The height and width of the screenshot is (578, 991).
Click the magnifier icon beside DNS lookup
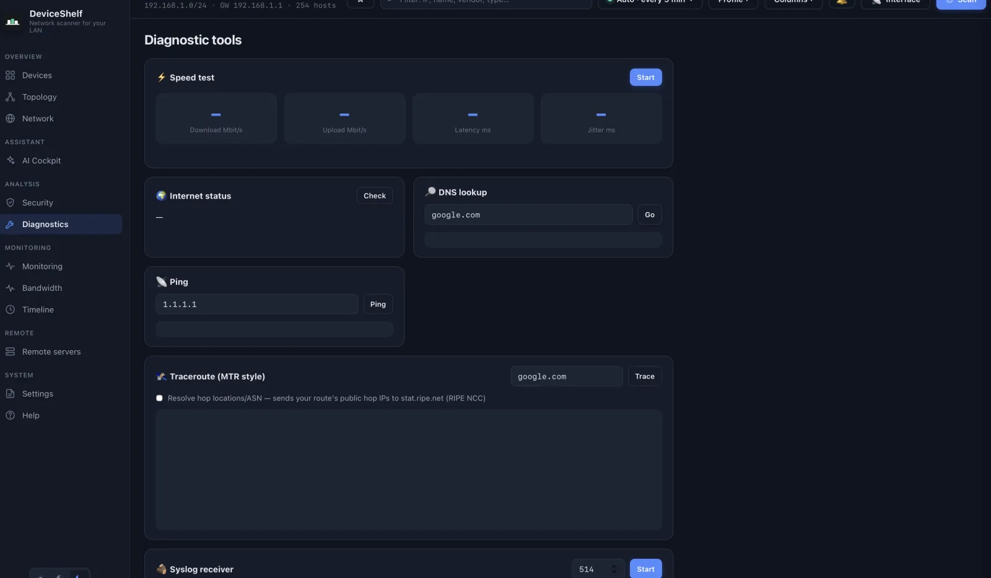430,192
